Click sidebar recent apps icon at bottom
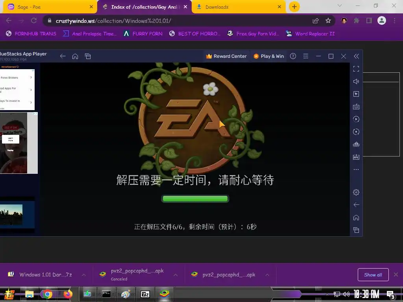Screen dimensions: 403x302 (x=356, y=230)
